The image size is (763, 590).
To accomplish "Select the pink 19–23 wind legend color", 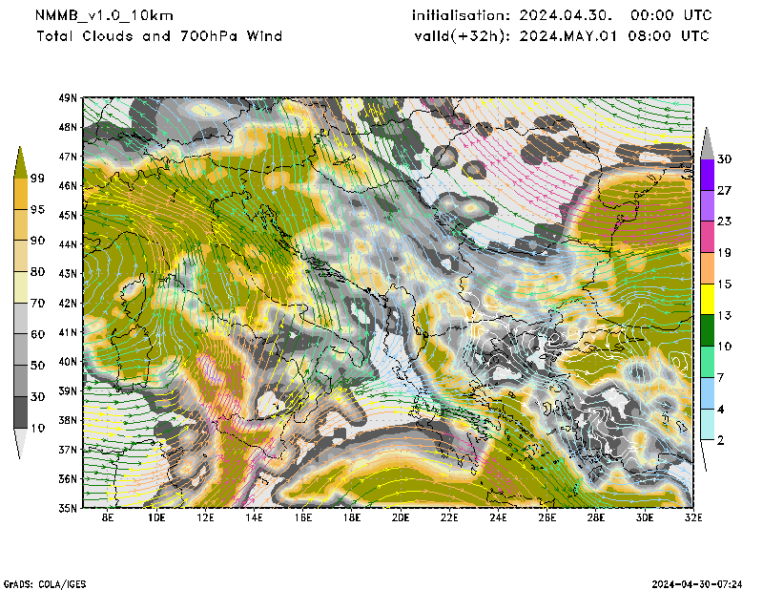I will [x=707, y=237].
